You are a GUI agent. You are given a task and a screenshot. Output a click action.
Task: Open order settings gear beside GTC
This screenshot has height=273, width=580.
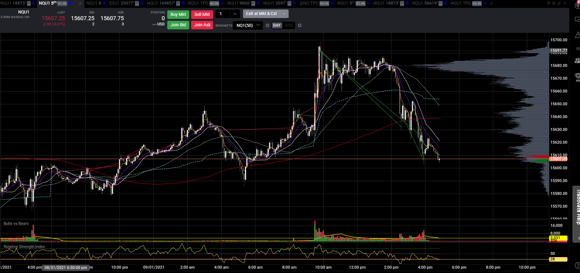(x=300, y=25)
